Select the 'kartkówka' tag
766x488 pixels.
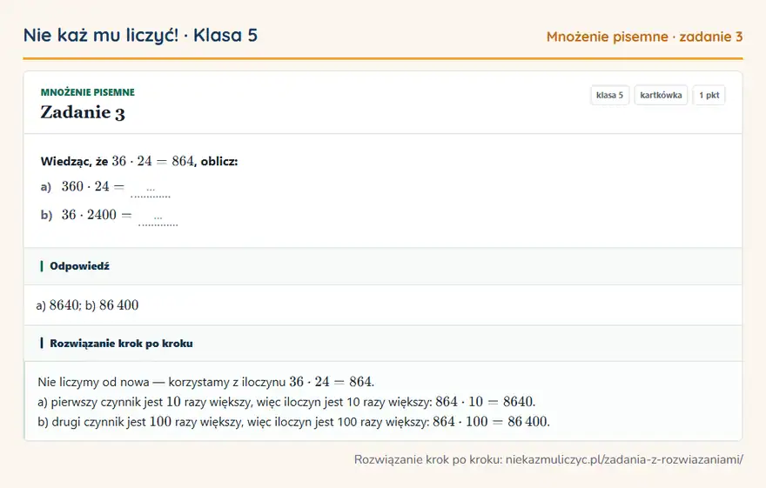coord(661,95)
